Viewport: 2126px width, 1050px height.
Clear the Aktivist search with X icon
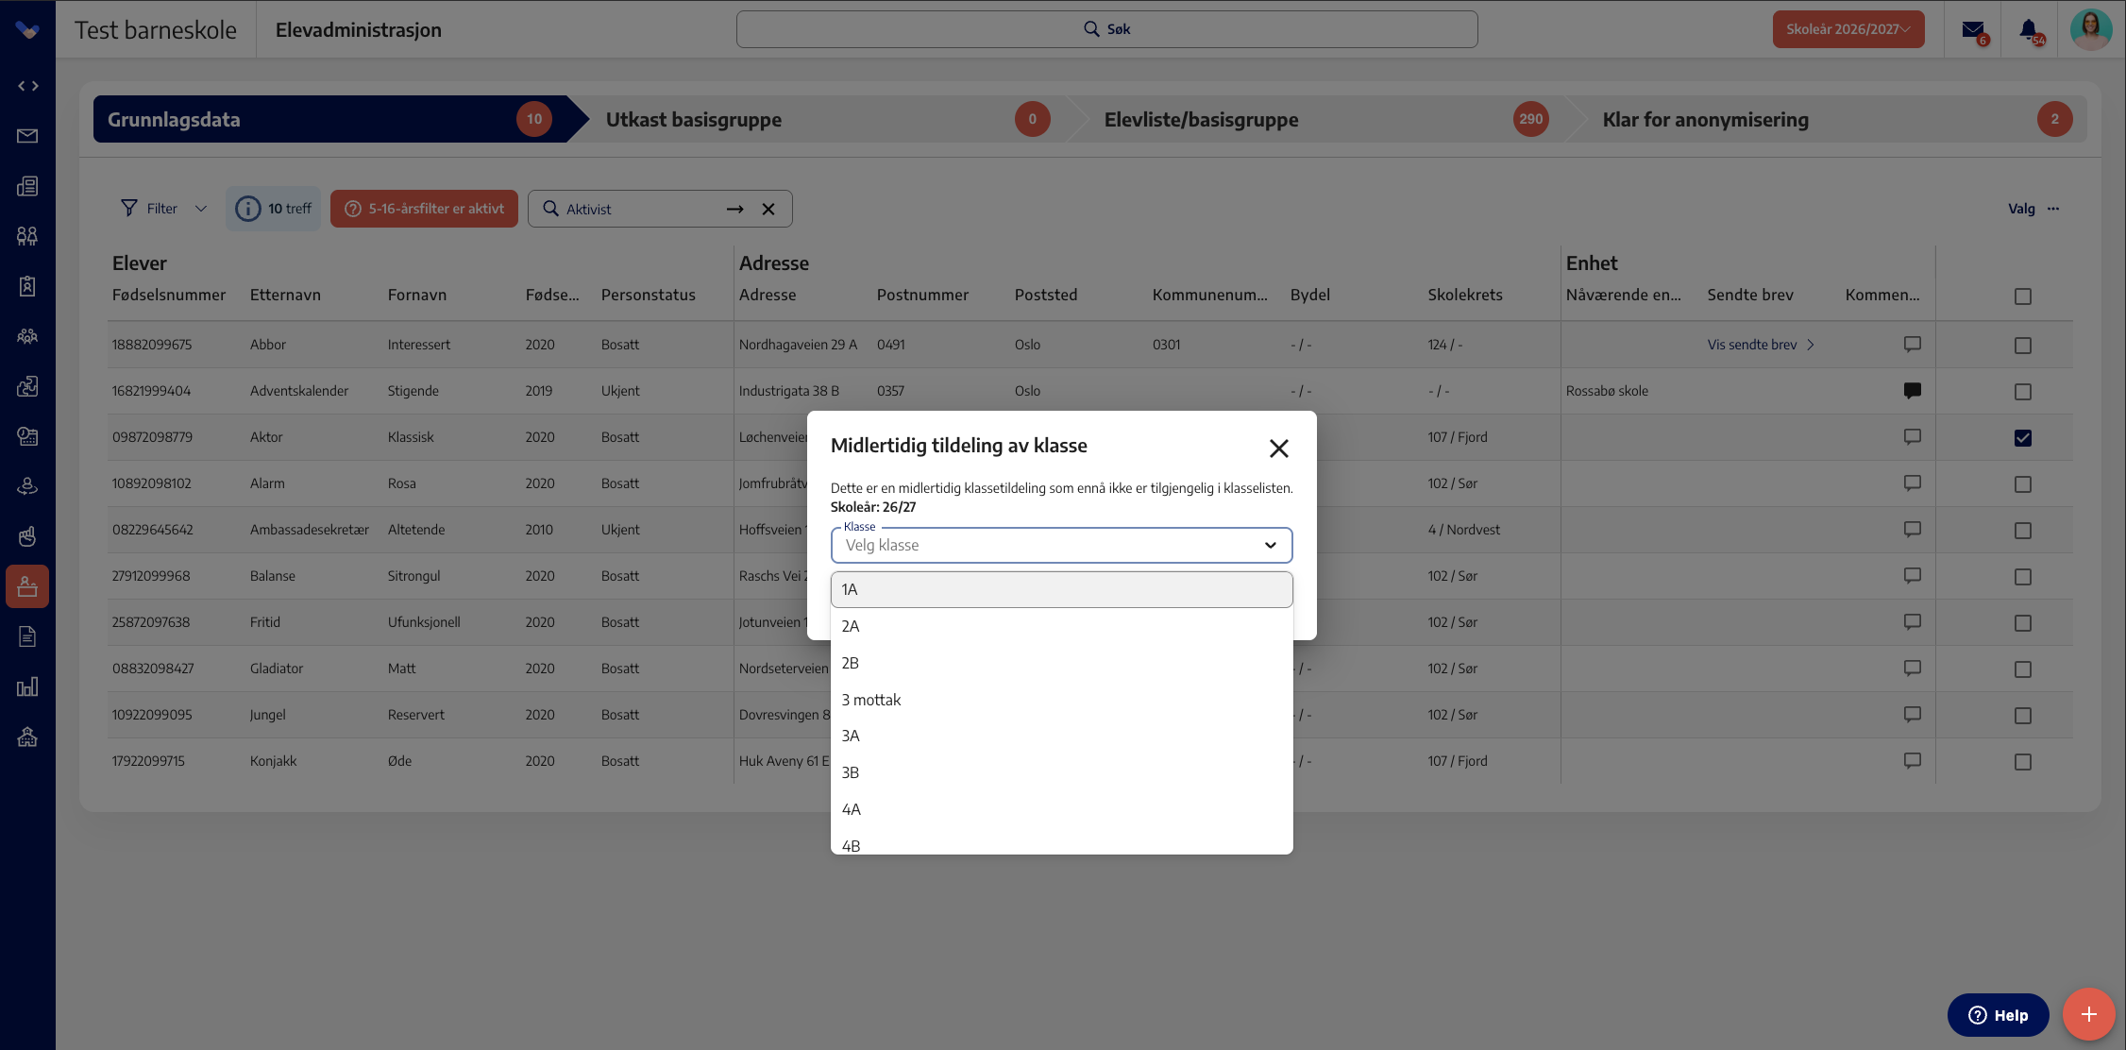[768, 209]
